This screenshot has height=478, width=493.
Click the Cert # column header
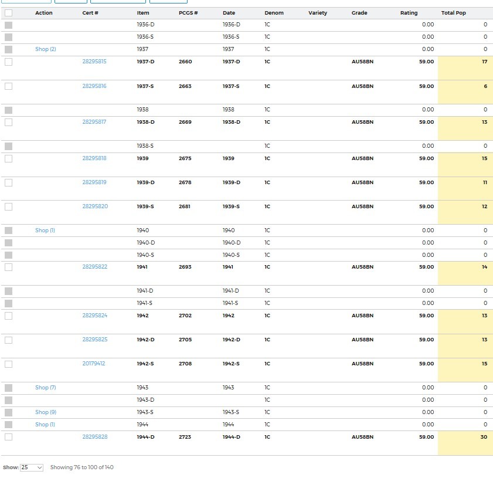pyautogui.click(x=90, y=13)
